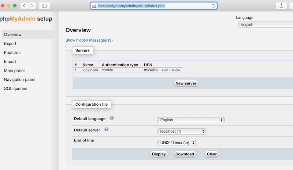Click the Display button

click(x=159, y=154)
